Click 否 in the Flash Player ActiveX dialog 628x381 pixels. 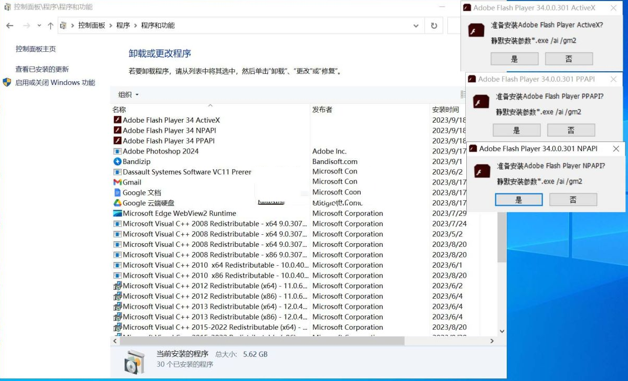click(569, 59)
